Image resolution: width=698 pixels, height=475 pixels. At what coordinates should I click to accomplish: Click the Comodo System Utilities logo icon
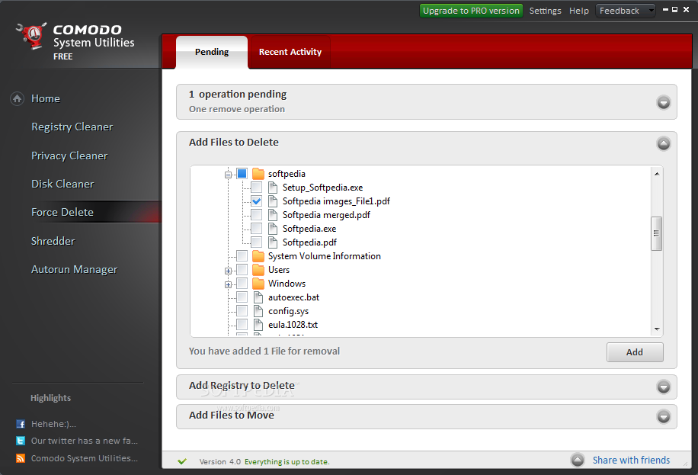tap(31, 36)
